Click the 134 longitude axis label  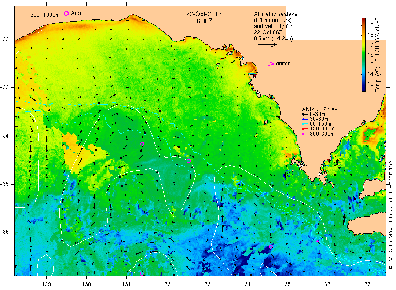click(246, 284)
